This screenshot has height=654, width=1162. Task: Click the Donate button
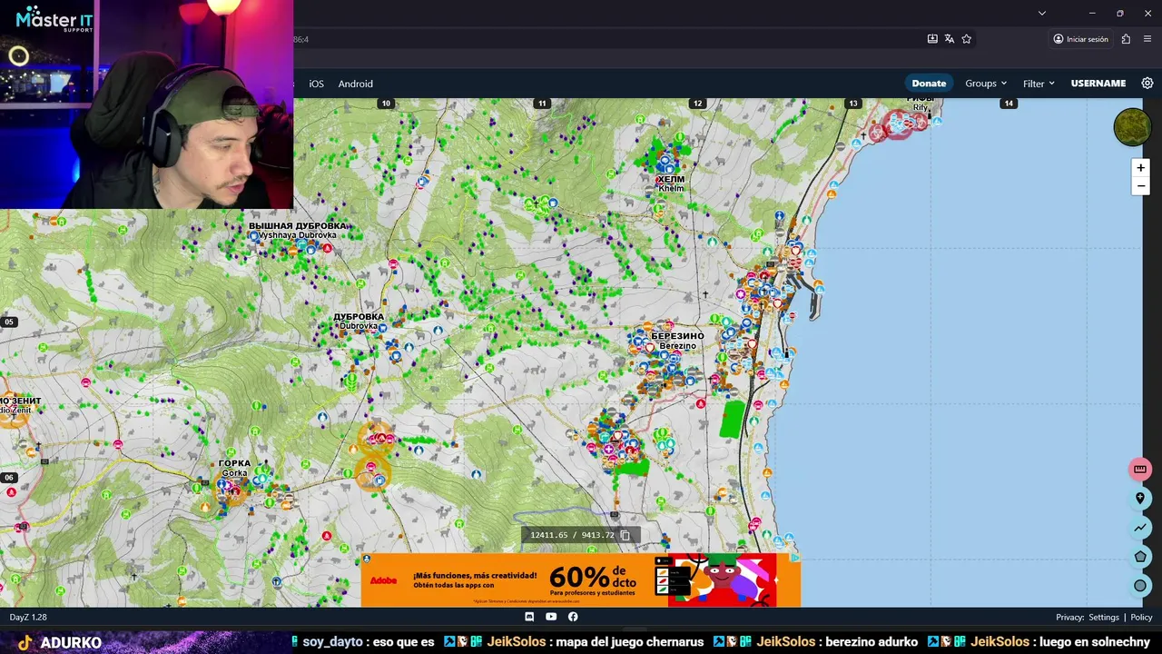929,83
